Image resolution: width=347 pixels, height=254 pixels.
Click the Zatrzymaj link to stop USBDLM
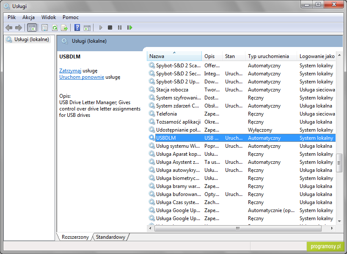click(x=70, y=71)
